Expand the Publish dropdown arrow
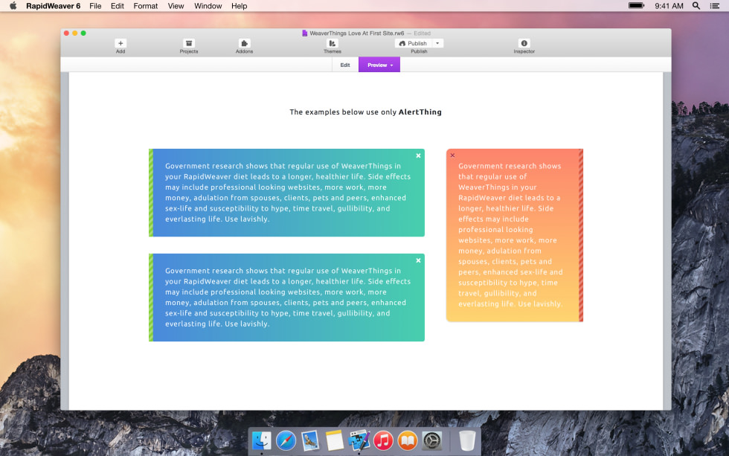The image size is (729, 456). tap(437, 43)
